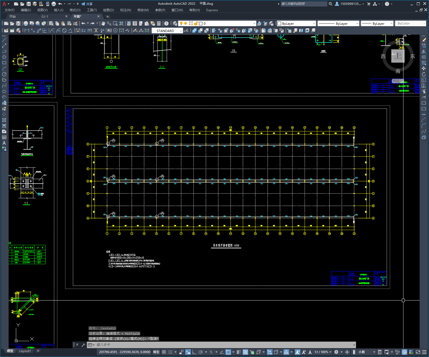
Task: Open the Express menu
Action: point(212,10)
